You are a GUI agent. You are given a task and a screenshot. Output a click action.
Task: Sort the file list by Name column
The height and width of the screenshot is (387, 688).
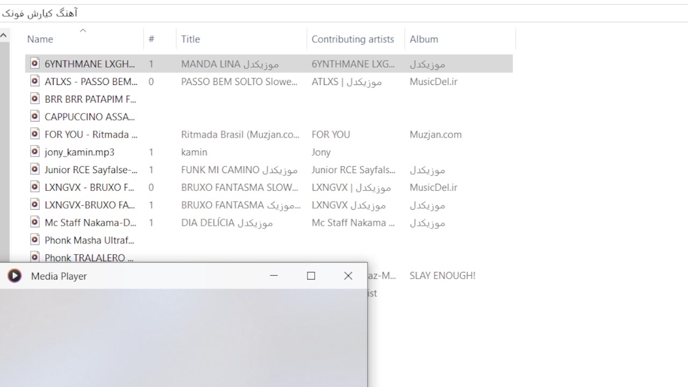[x=40, y=39]
